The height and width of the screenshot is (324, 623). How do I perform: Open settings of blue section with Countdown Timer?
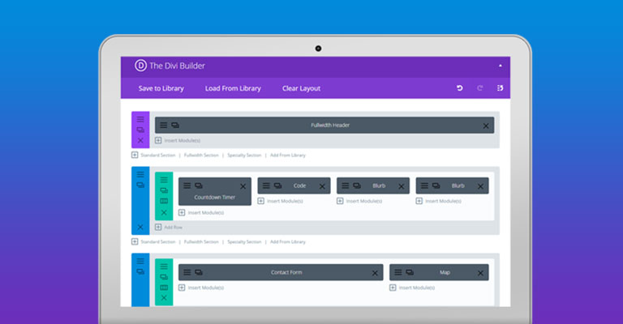point(140,174)
